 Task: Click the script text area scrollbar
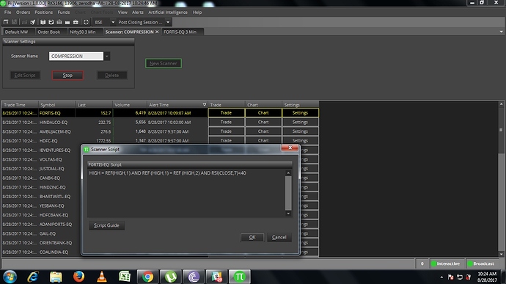click(288, 193)
